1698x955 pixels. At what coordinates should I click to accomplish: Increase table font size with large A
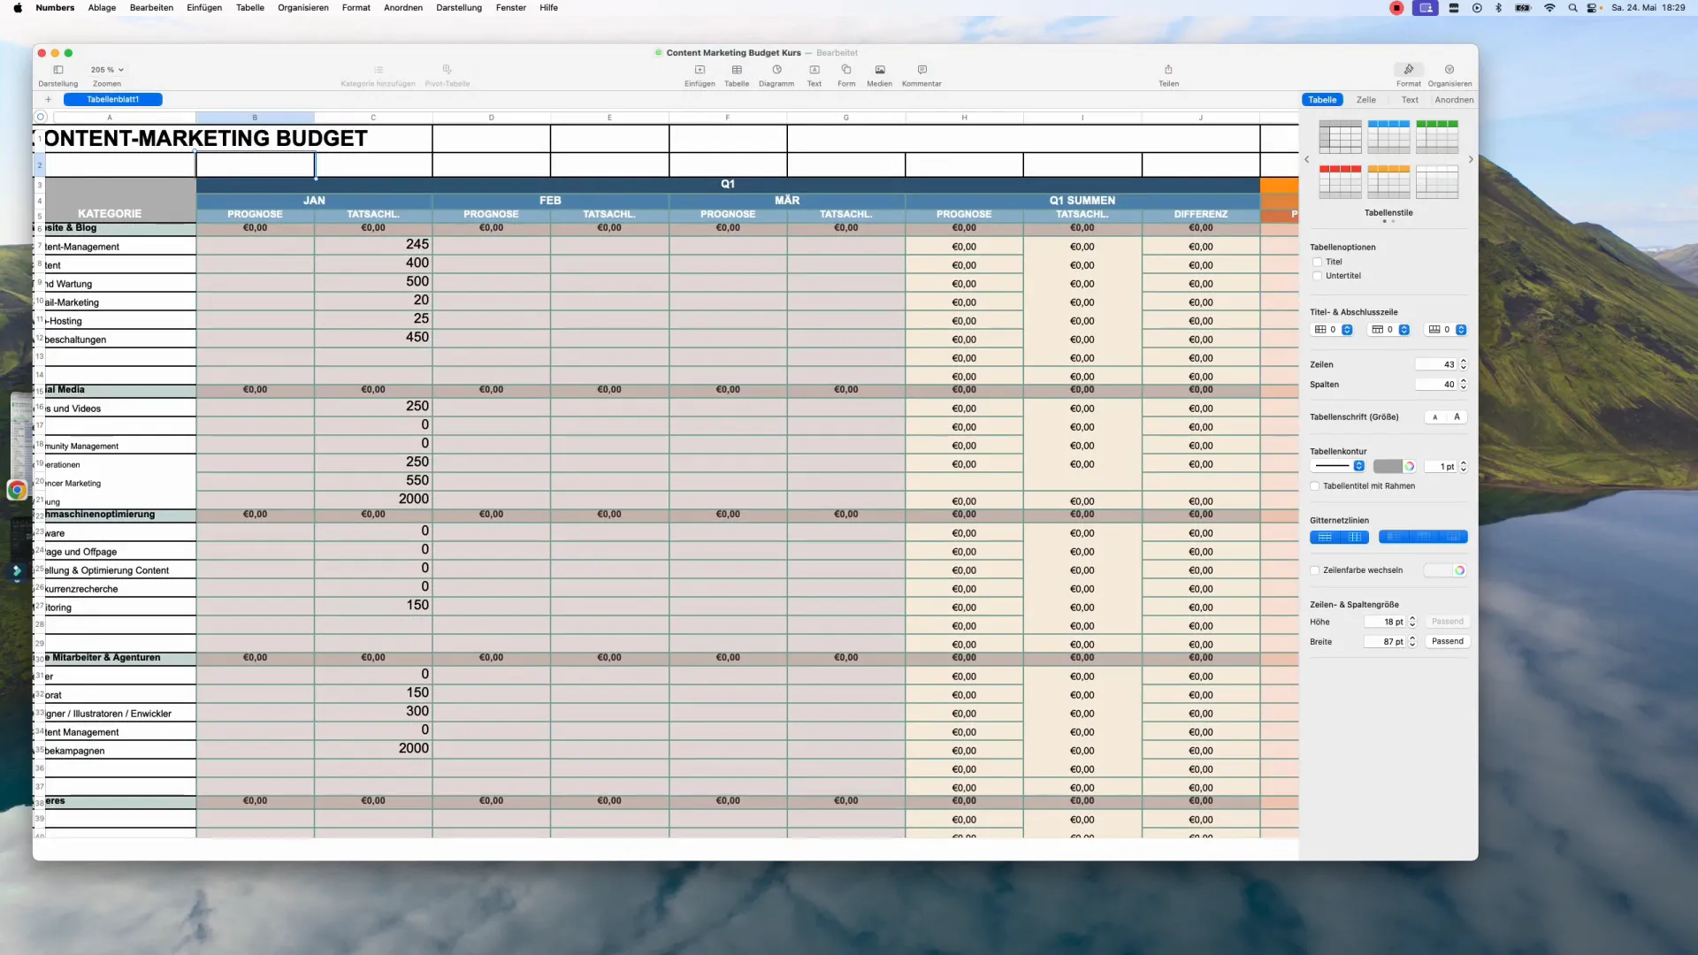pos(1457,417)
